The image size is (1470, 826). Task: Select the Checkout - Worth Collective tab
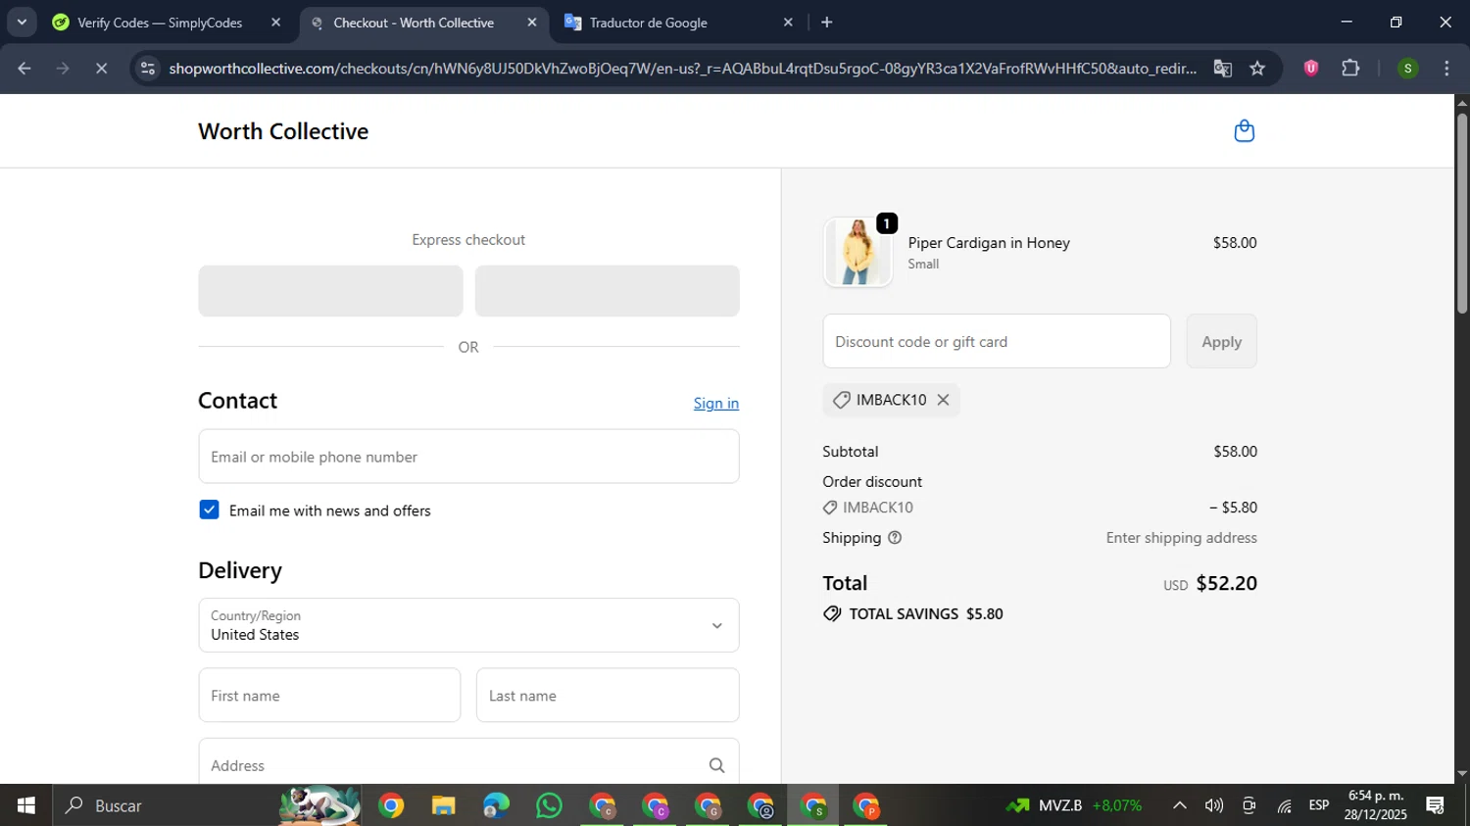[413, 22]
